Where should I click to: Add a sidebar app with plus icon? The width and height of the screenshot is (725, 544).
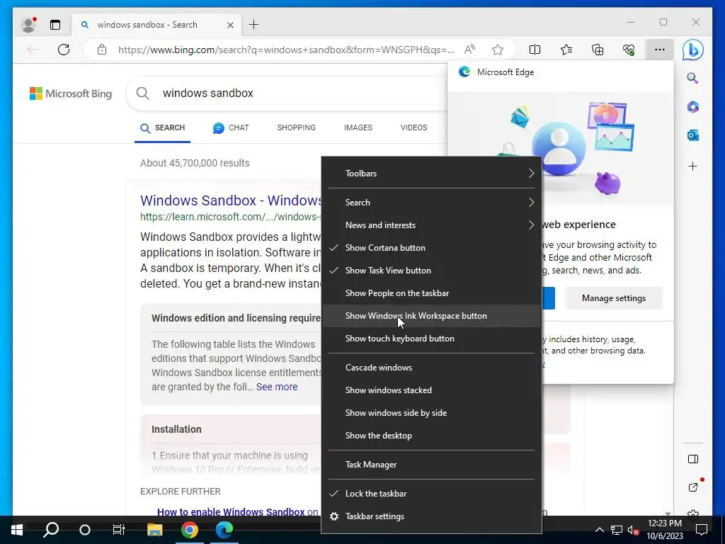[x=692, y=166]
